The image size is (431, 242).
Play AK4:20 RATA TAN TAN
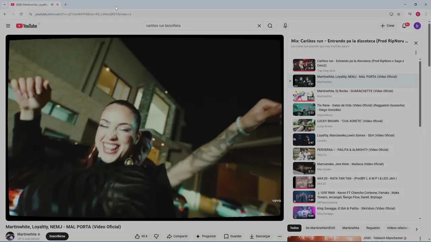click(353, 182)
